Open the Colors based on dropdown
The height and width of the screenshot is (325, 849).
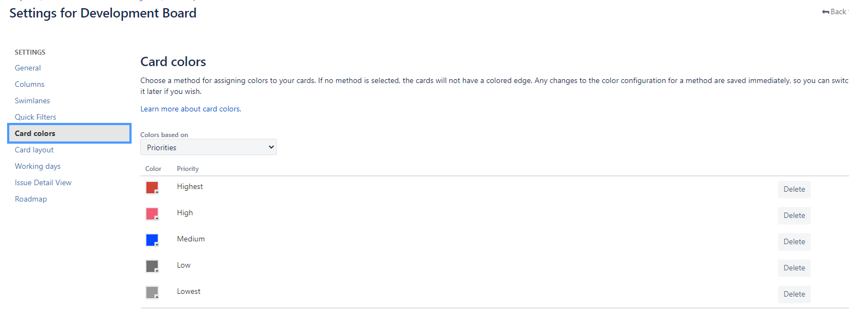click(208, 146)
